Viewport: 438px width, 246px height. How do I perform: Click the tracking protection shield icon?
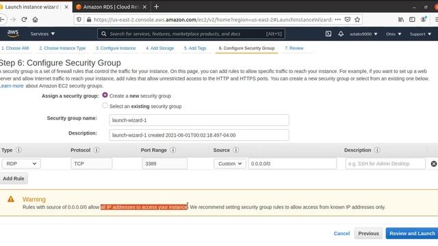click(79, 20)
